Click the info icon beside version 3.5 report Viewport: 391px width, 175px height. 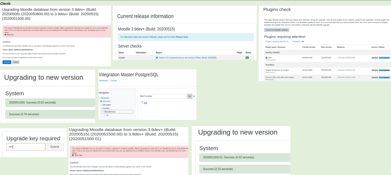pyautogui.click(x=157, y=58)
